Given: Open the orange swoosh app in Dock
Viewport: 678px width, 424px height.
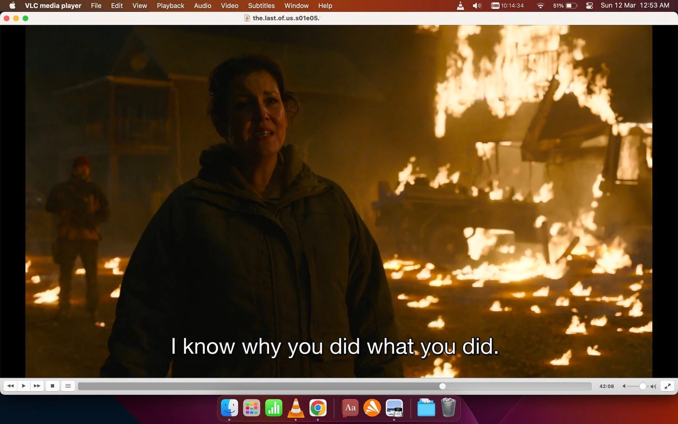Looking at the screenshot, I should [x=372, y=408].
